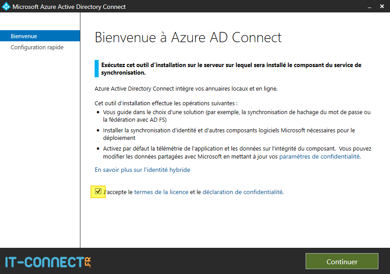Viewport: 390px width, 274px height.
Task: Open the déclaration de confidentialité link
Action: 242,192
